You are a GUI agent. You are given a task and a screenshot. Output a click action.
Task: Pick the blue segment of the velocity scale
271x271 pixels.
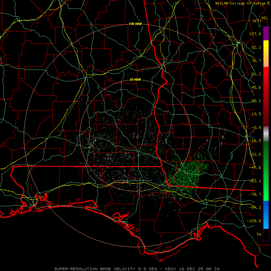pos(266,215)
